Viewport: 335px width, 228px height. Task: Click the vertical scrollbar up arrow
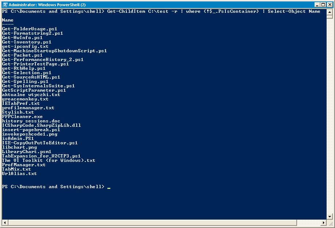330,12
